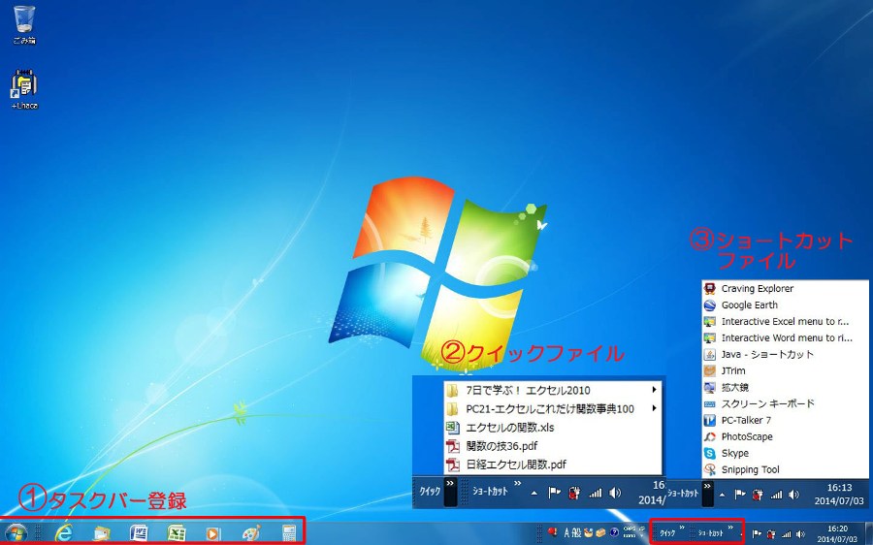Open スクリーン キーボード from shortcut list
The image size is (873, 545).
point(785,403)
